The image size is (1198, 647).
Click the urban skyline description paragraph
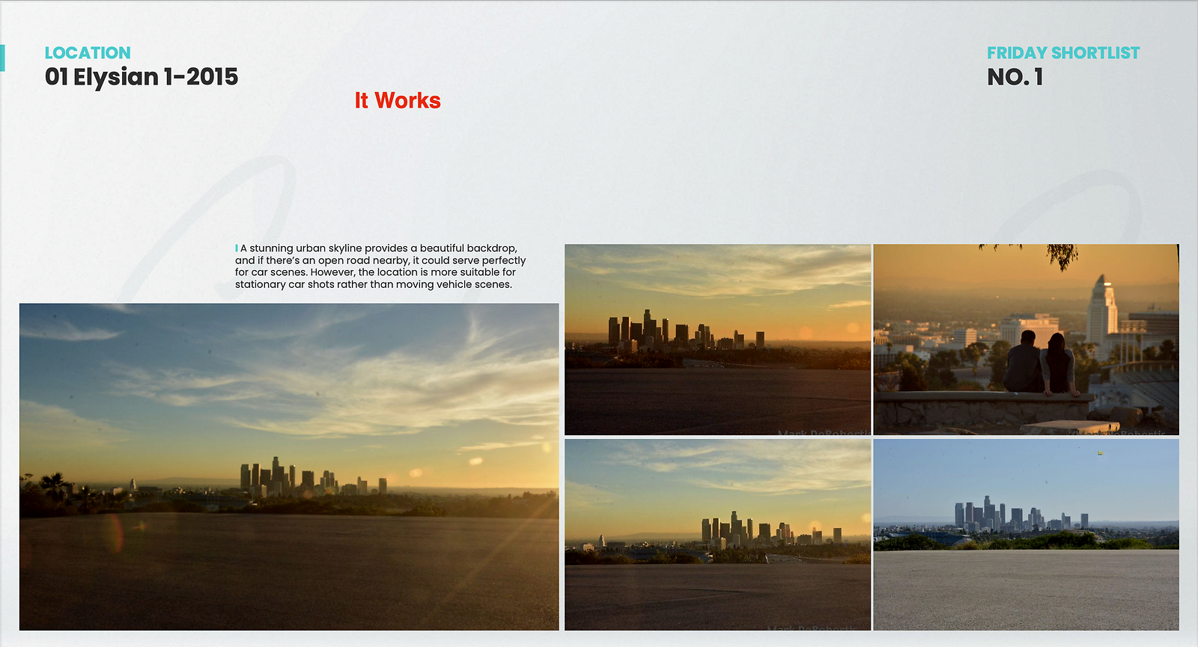tap(380, 266)
